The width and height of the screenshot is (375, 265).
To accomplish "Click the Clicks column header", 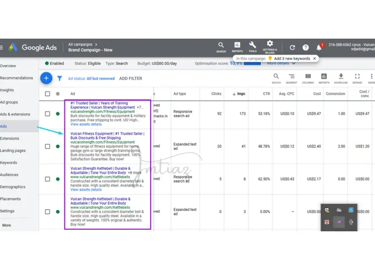I will point(216,94).
